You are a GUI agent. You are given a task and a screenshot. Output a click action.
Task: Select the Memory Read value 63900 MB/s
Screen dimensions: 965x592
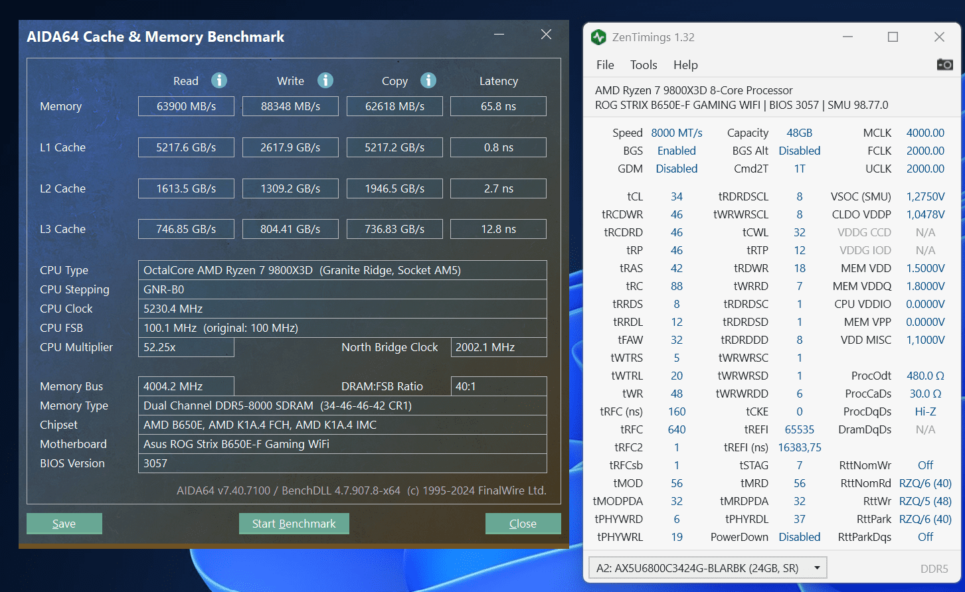pyautogui.click(x=186, y=106)
